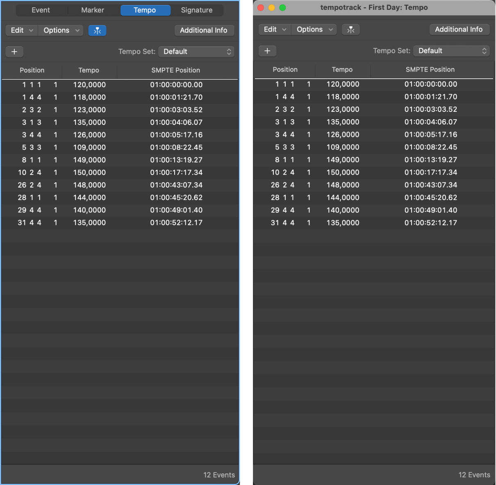Click the + to create a new tempo event
Image resolution: width=496 pixels, height=485 pixels.
14,52
